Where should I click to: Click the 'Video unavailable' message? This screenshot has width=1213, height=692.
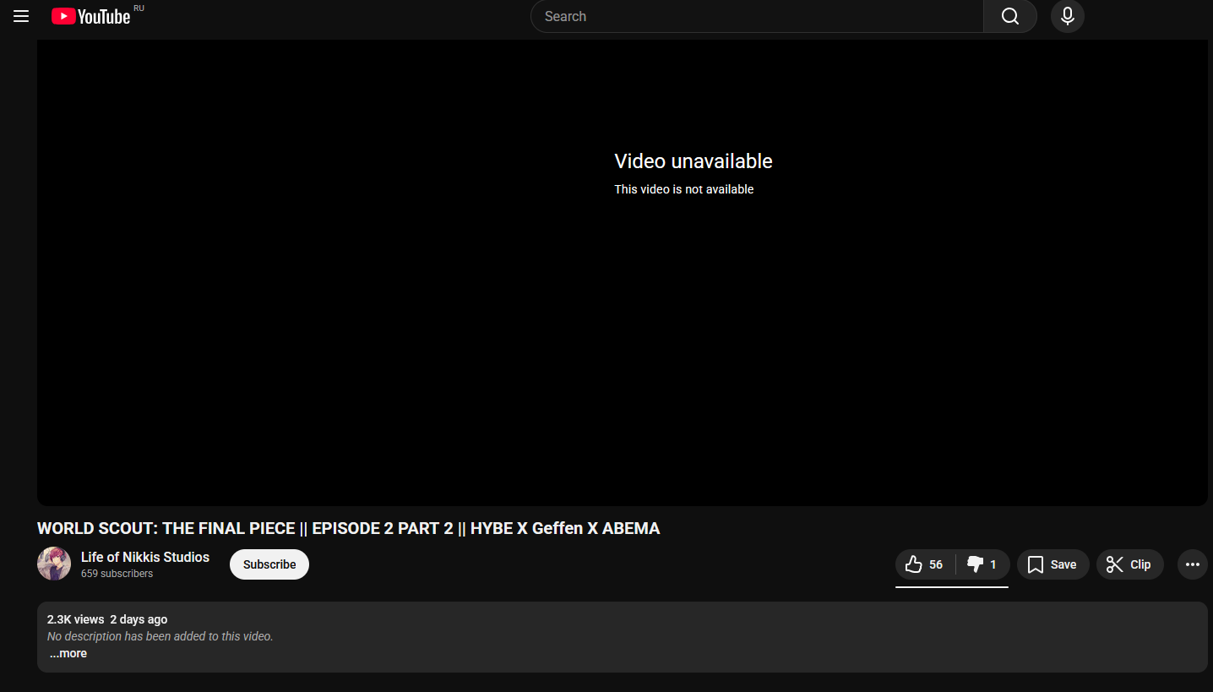tap(694, 161)
